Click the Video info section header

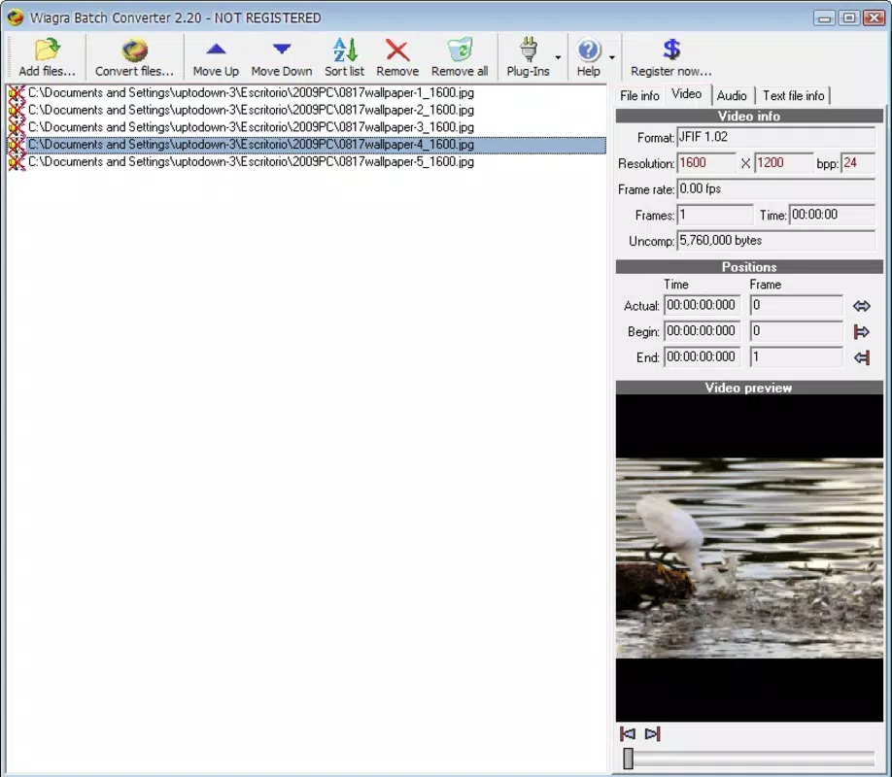pos(749,116)
